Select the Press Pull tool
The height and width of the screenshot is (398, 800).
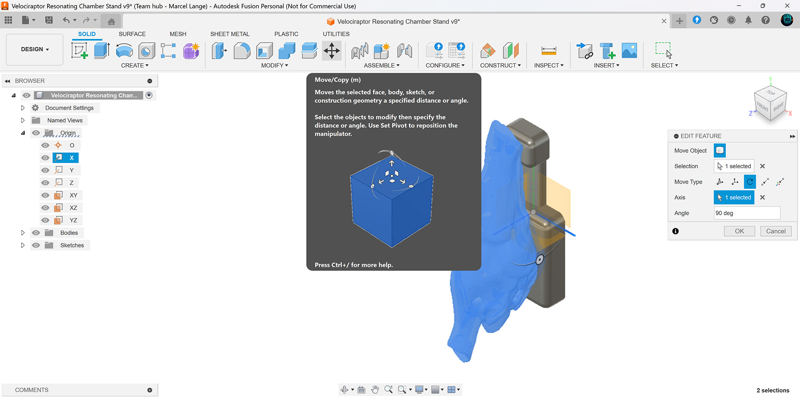click(x=219, y=51)
